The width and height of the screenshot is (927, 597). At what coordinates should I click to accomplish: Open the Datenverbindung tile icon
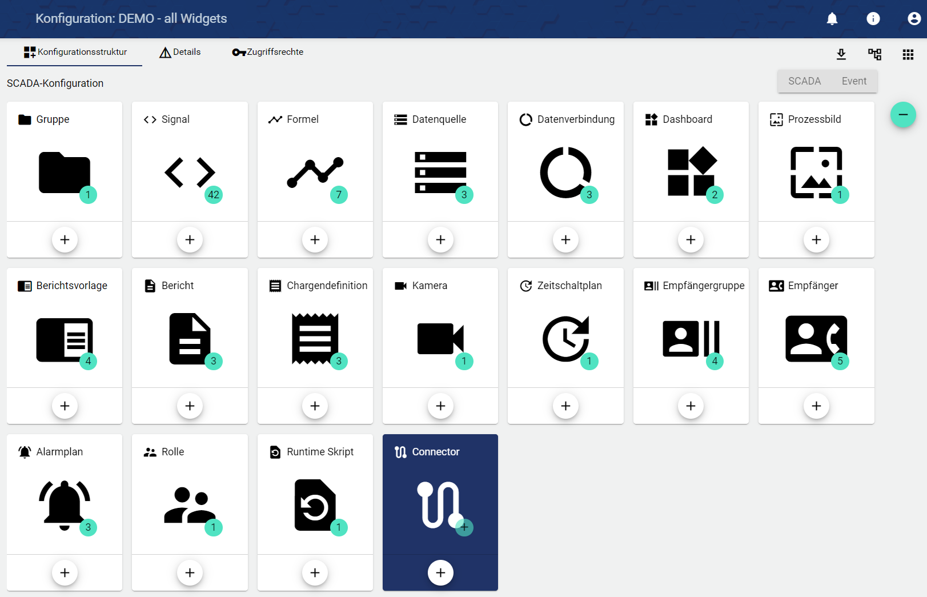click(565, 172)
